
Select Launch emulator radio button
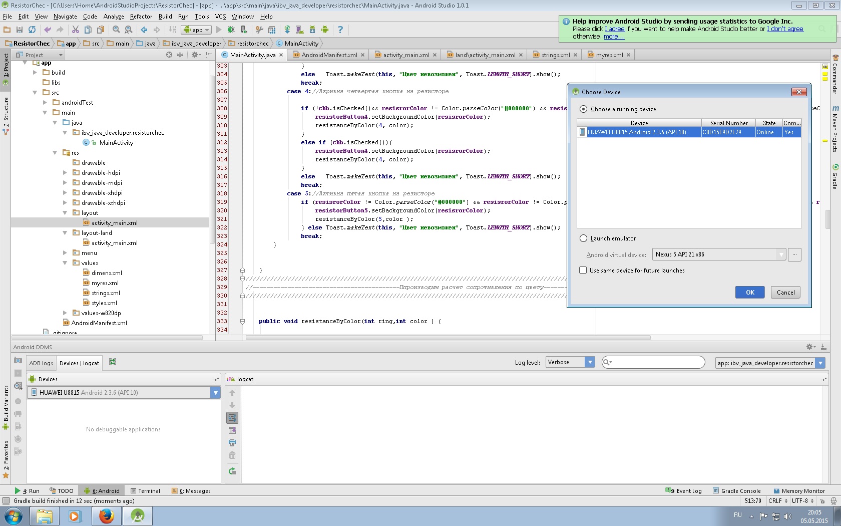tap(583, 238)
